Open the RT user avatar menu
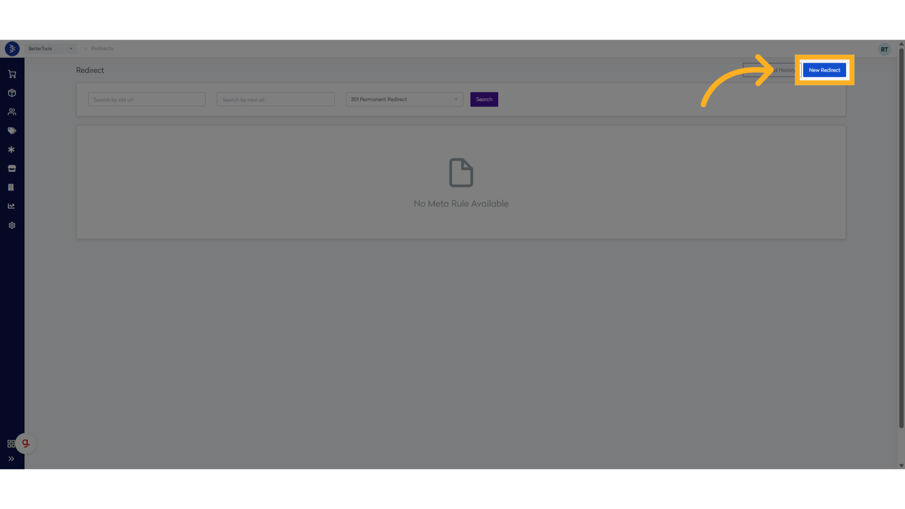The width and height of the screenshot is (905, 509). [x=884, y=49]
